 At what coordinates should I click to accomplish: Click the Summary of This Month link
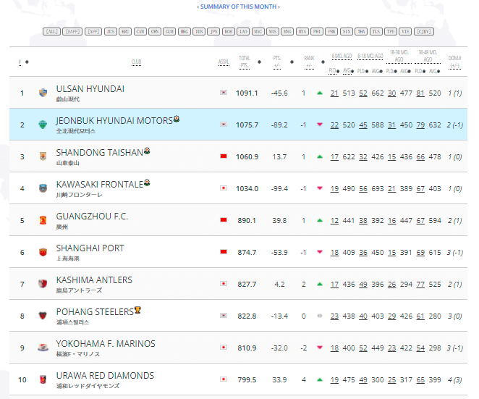pyautogui.click(x=239, y=7)
